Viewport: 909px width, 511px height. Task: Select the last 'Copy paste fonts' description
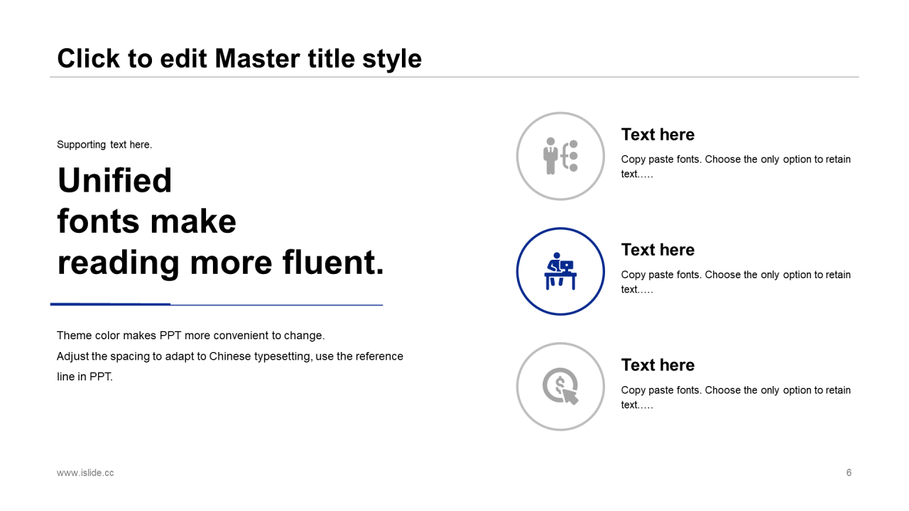[x=736, y=397]
